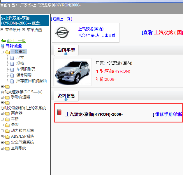The height and width of the screenshot is (175, 183).
Task: Click the 当前:底盘 label
Action: point(14,46)
